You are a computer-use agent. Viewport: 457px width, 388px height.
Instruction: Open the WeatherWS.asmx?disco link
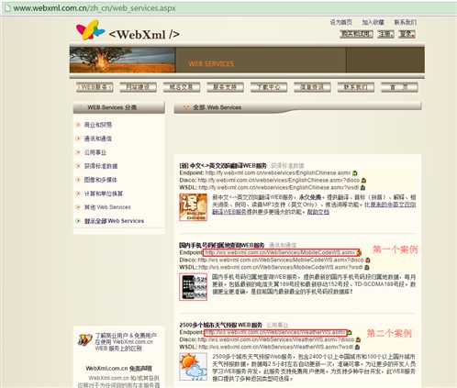276,339
